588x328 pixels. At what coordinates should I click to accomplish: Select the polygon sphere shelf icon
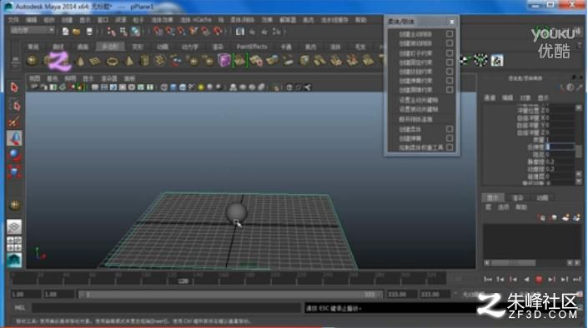[33, 61]
